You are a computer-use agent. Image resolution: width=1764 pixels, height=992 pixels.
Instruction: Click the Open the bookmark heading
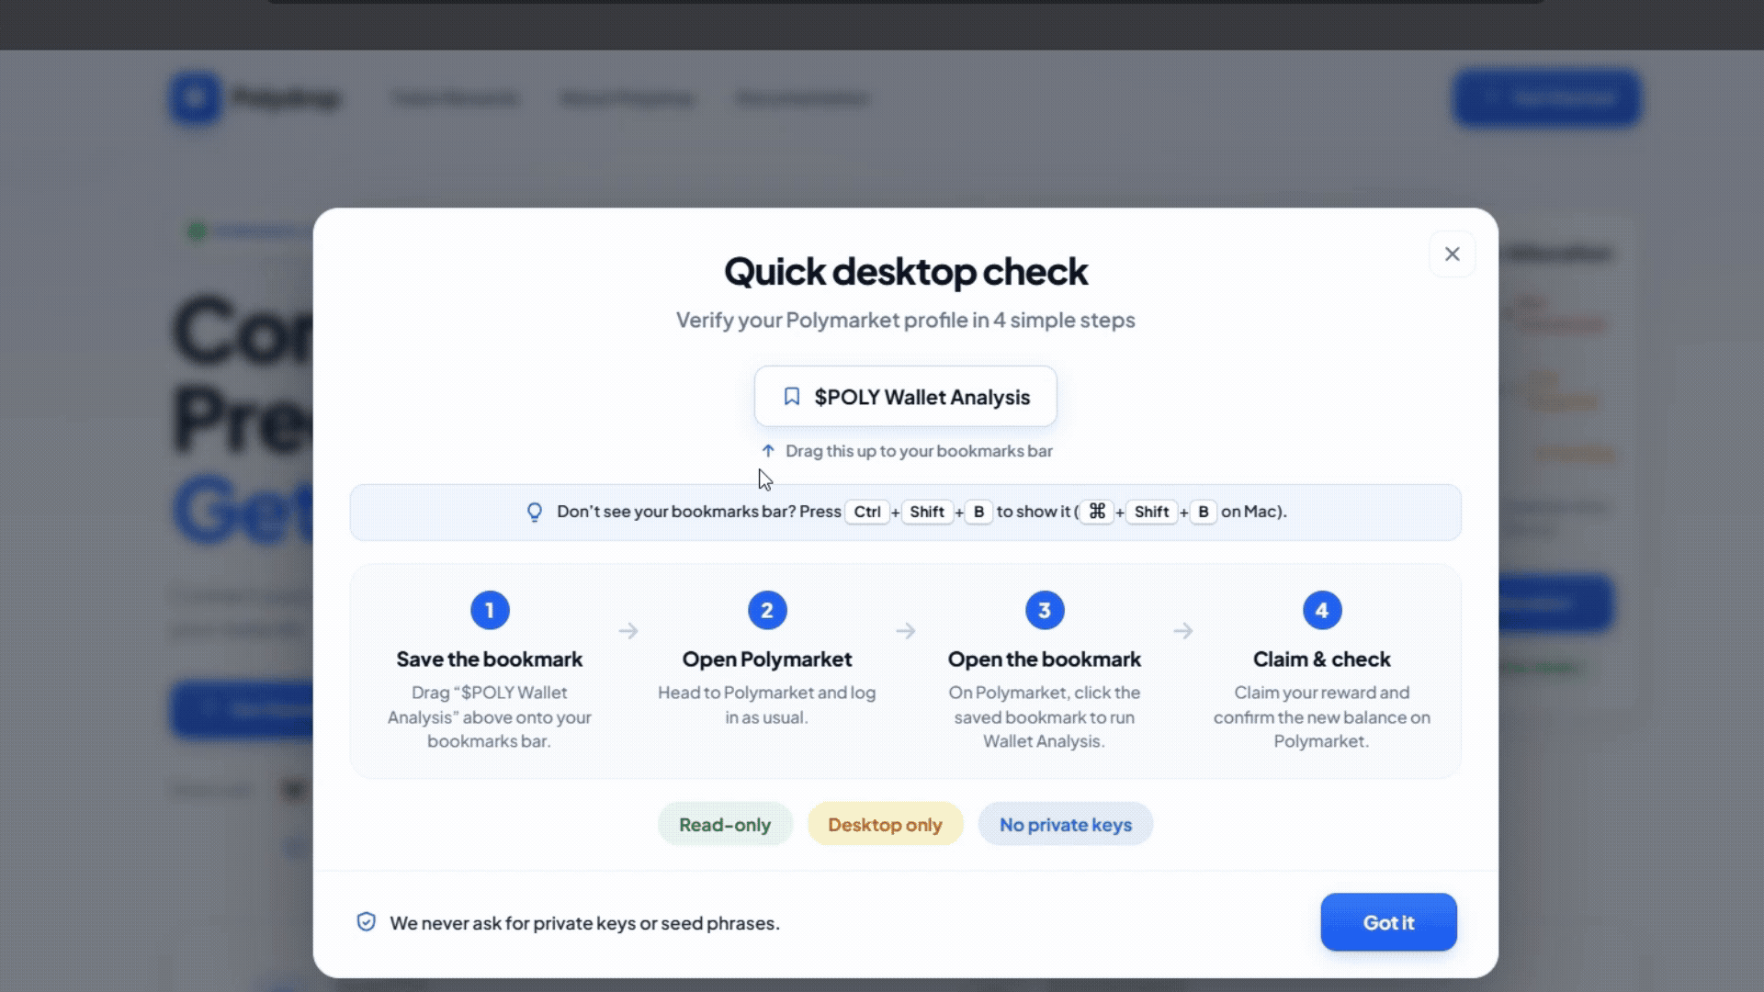[1045, 659]
